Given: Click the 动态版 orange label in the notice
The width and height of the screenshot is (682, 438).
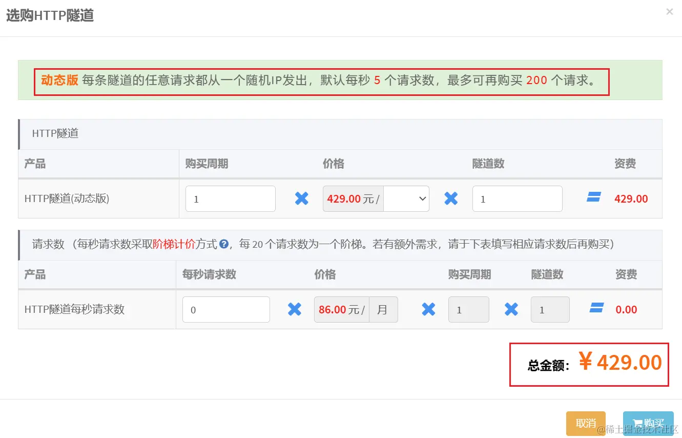Looking at the screenshot, I should click(59, 80).
